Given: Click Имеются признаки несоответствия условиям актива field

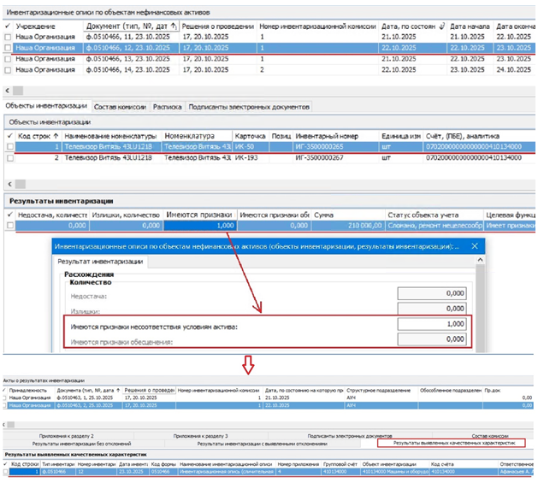Looking at the screenshot, I should tap(433, 325).
